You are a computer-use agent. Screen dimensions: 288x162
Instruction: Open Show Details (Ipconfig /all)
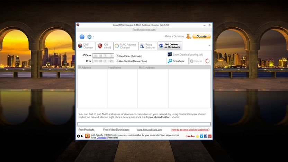188,55
